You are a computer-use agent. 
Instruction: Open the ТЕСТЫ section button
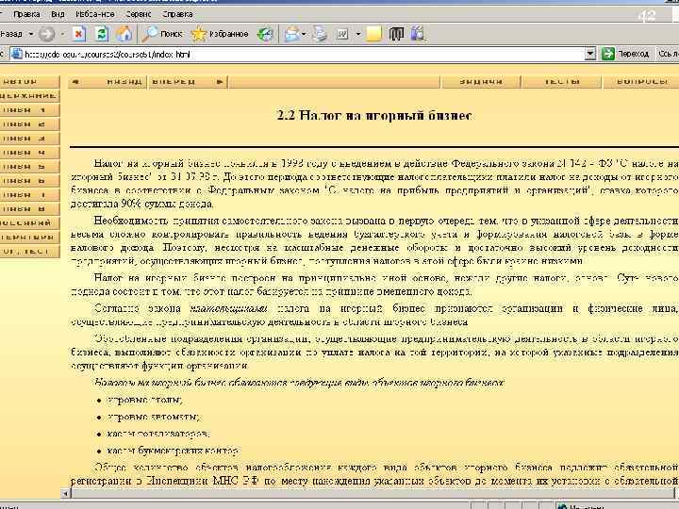[x=562, y=82]
